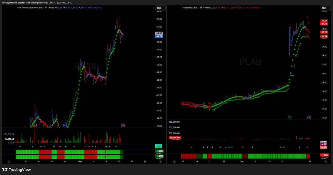This screenshot has height=175, width=333.
Task: Click the 500,000.00 volume level on PLAB
Action: tap(174, 128)
